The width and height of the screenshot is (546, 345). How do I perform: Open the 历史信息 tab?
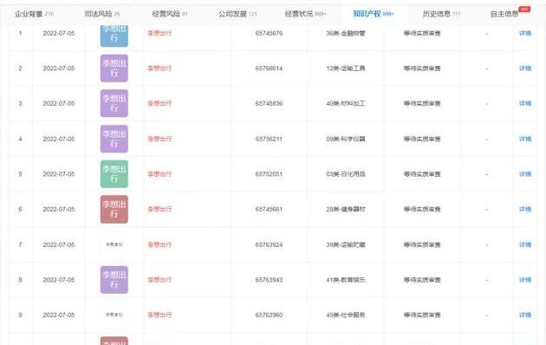(441, 14)
